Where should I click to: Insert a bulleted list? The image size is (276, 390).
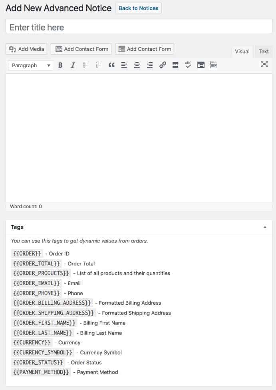pos(86,65)
